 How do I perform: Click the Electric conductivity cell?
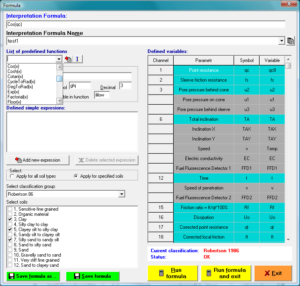(x=204, y=158)
